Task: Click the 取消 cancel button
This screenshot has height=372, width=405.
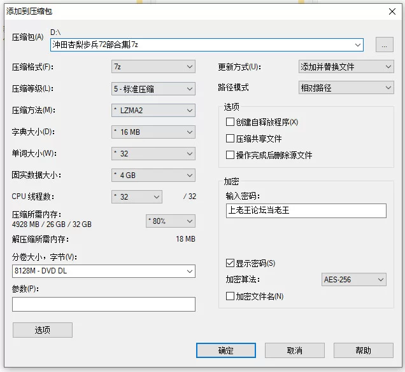Action: click(x=294, y=350)
